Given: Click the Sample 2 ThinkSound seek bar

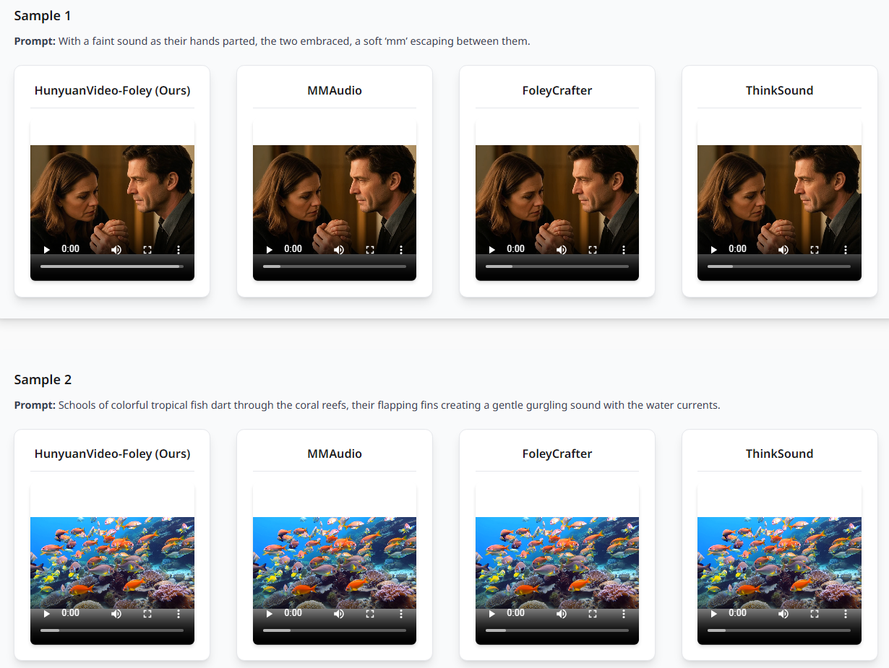Looking at the screenshot, I should point(779,630).
